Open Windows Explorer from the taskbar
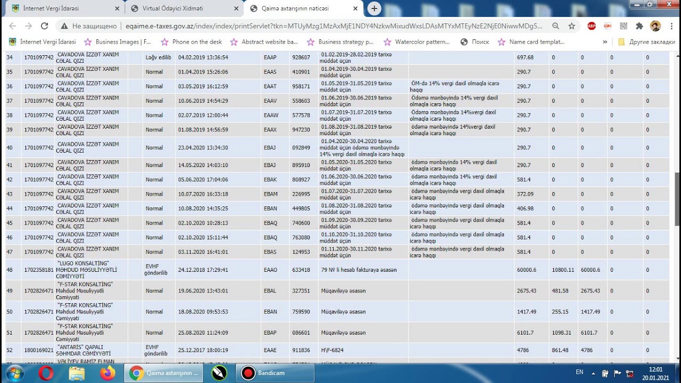The height and width of the screenshot is (383, 681). 77,373
